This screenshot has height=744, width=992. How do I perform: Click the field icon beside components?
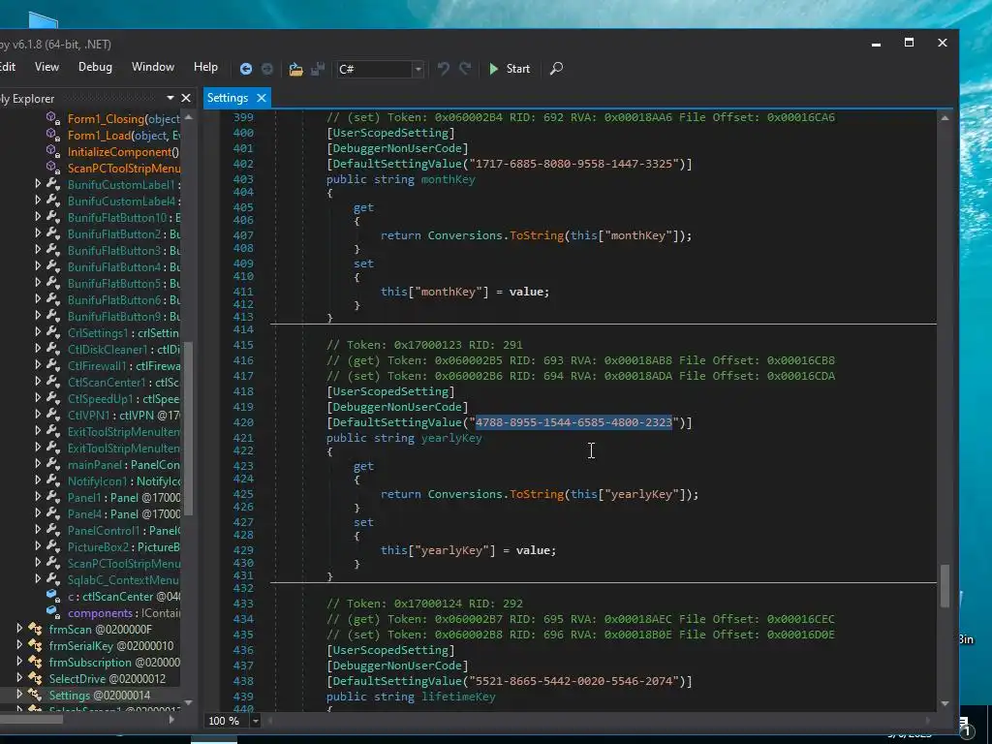tap(53, 612)
